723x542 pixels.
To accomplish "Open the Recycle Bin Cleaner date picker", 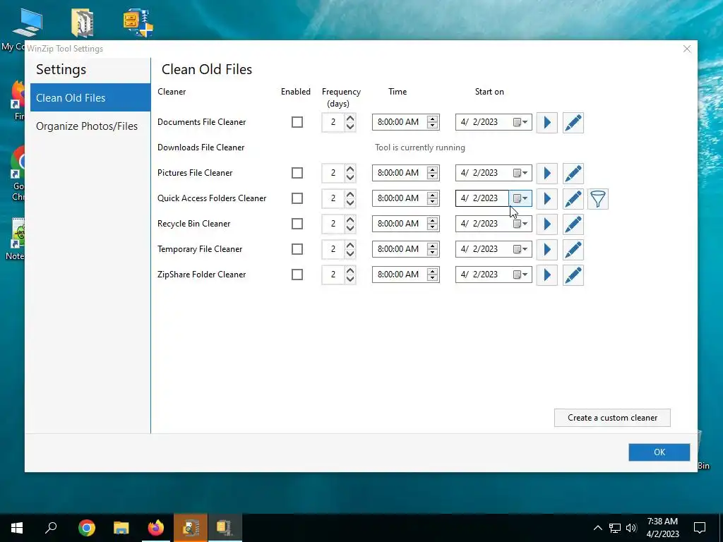I will 520,224.
